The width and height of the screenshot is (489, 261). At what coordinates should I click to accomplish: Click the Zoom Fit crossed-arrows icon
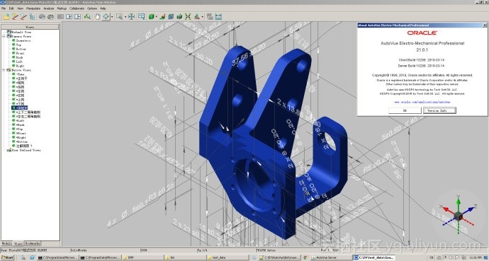coord(131,17)
